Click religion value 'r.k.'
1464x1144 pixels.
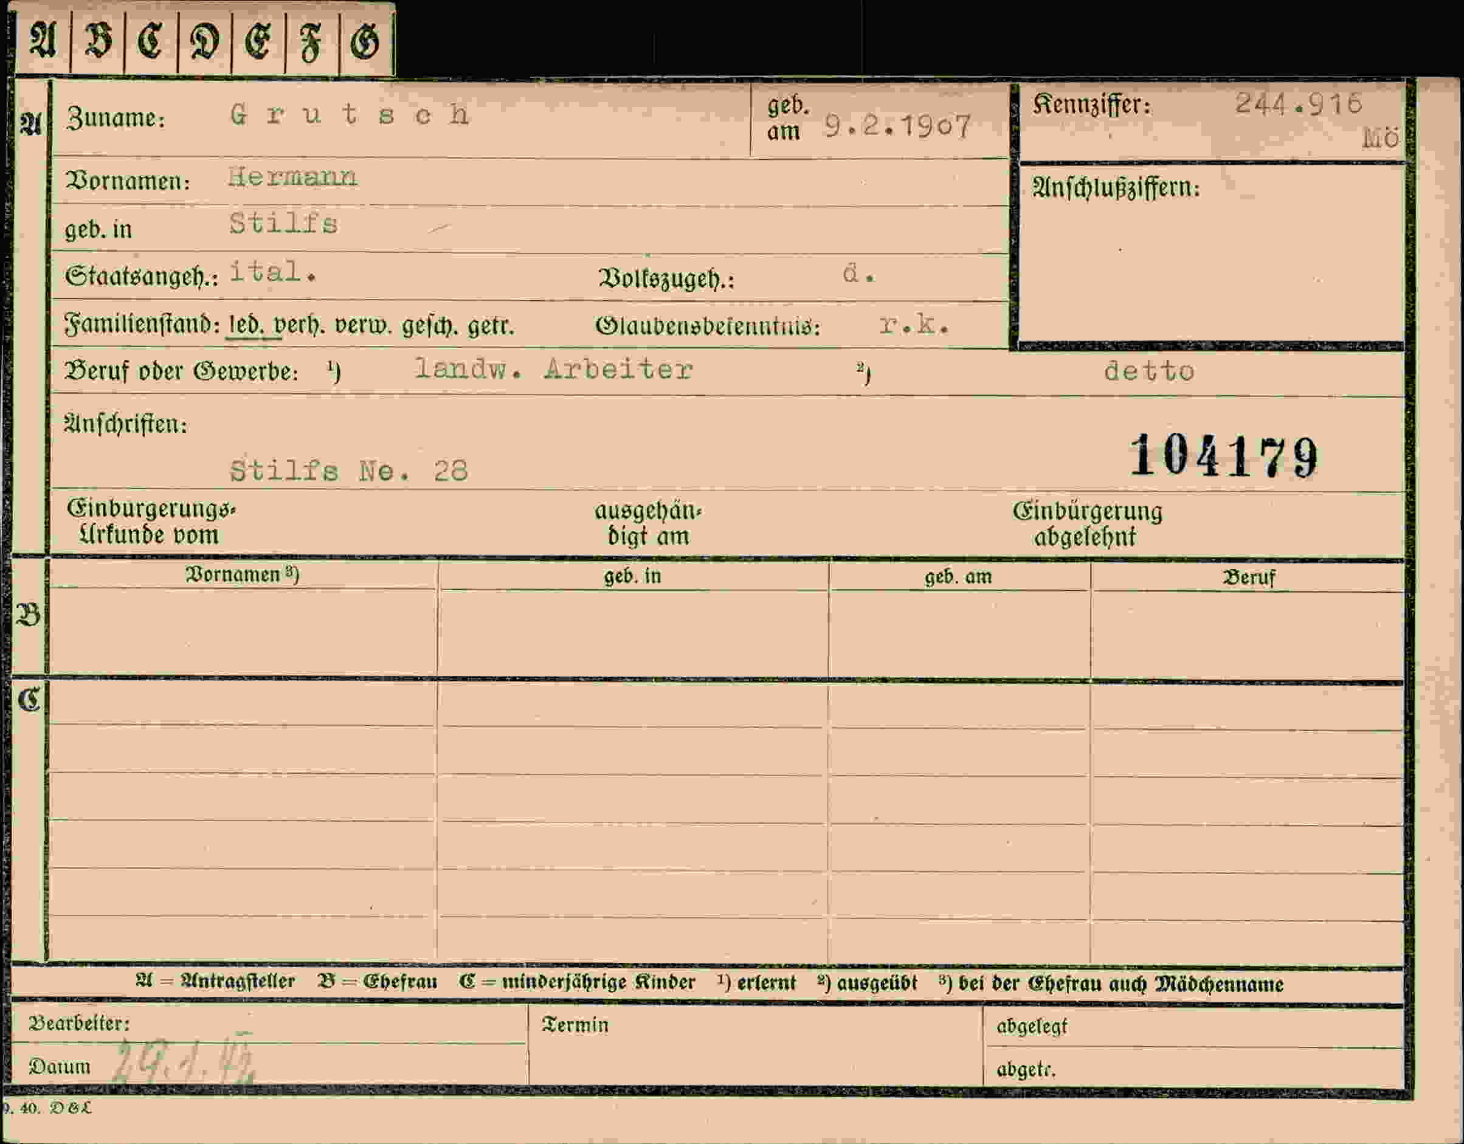click(914, 325)
